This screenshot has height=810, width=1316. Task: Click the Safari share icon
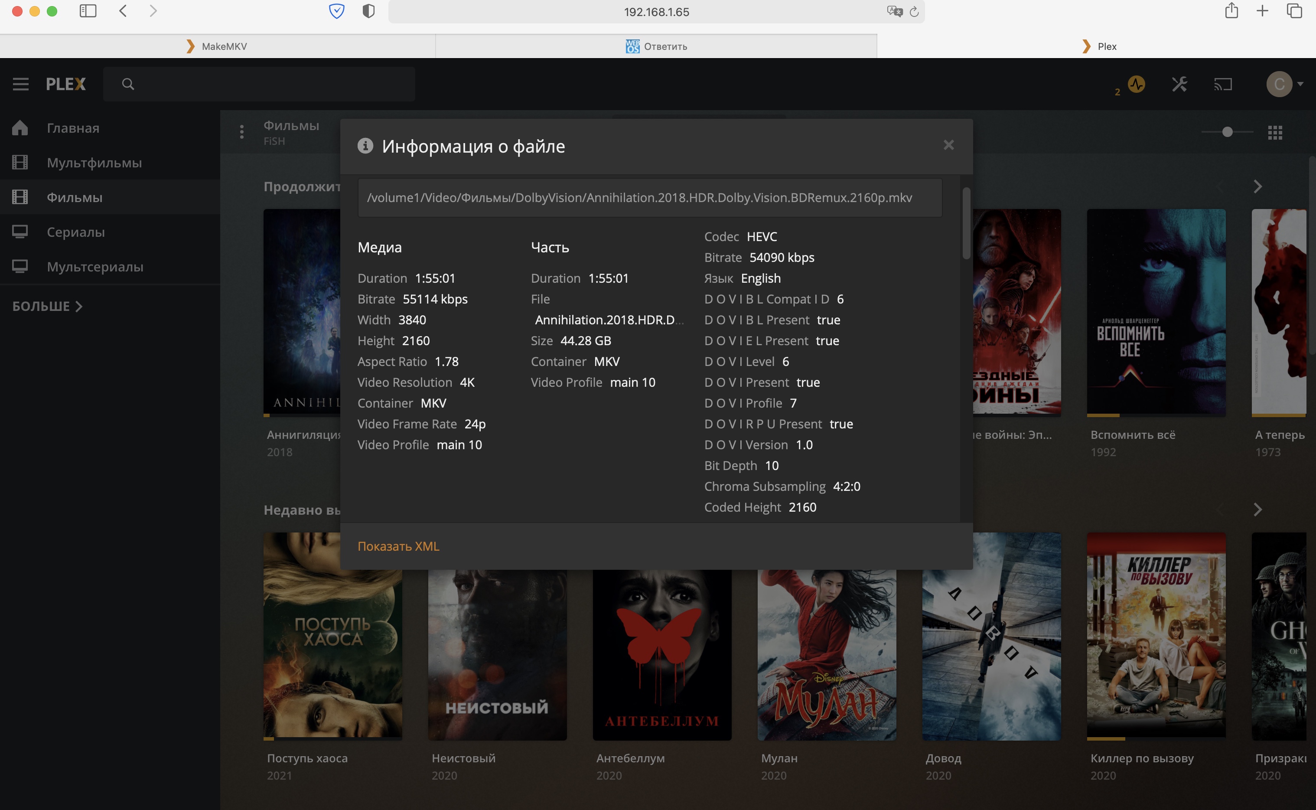click(x=1231, y=11)
